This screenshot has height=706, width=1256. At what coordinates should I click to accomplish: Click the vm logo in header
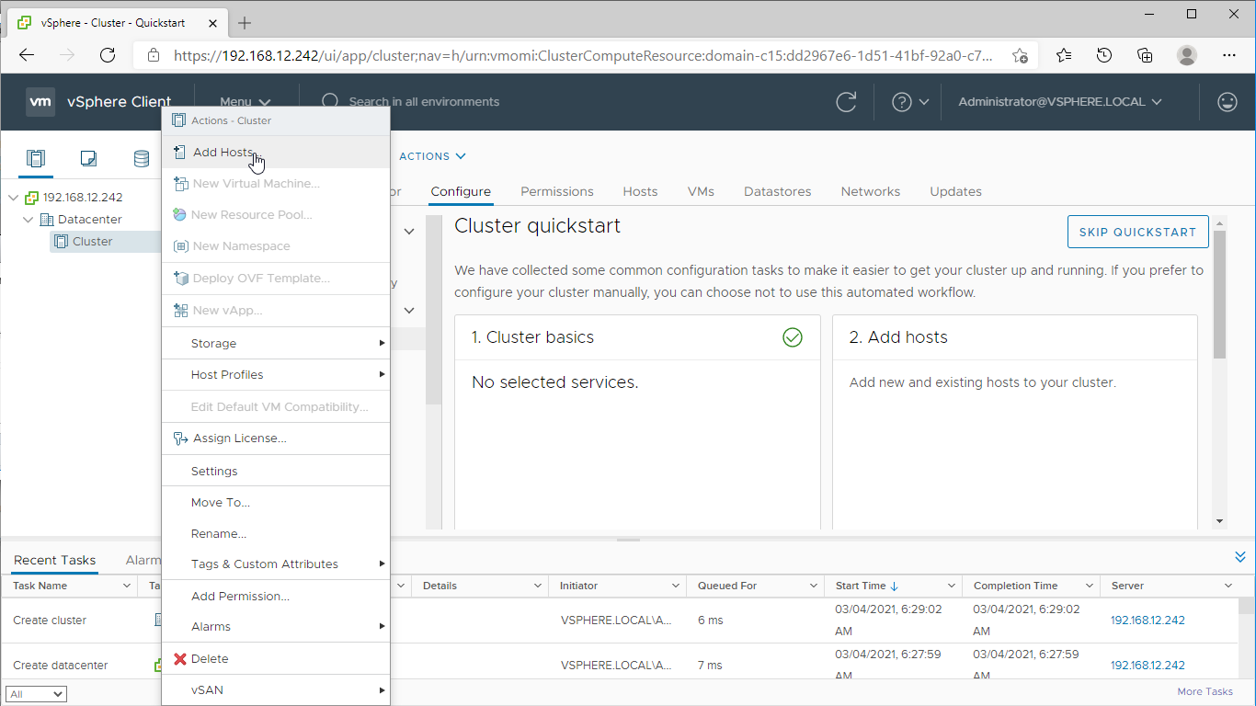pyautogui.click(x=40, y=102)
